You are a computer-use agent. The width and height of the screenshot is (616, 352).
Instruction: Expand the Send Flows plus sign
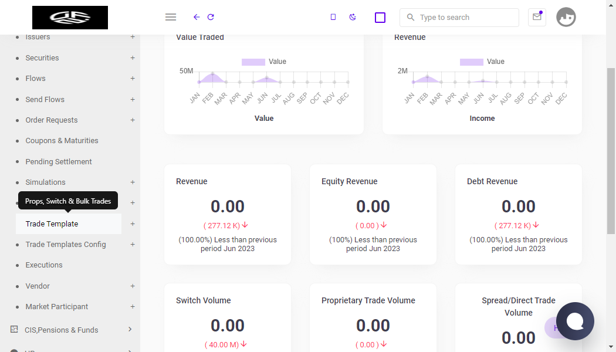coord(133,99)
